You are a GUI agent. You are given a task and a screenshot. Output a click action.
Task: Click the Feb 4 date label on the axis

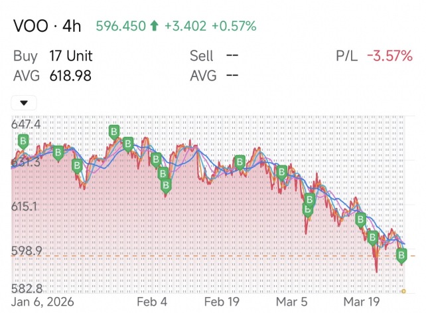(x=152, y=302)
